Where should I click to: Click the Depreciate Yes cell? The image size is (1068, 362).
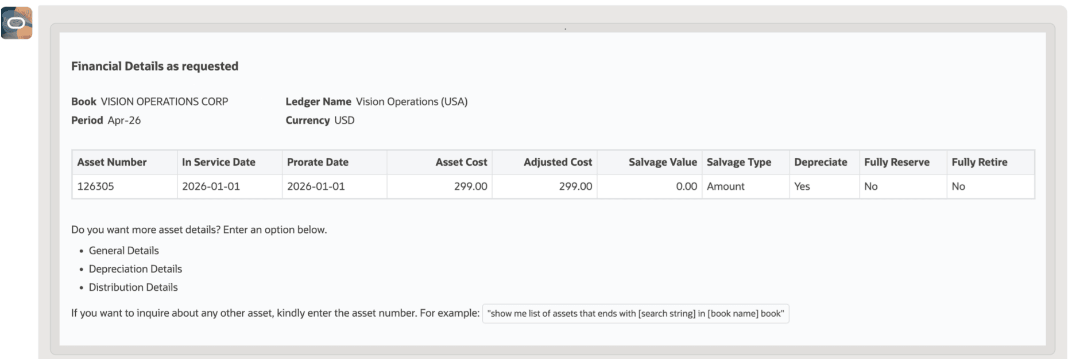pos(824,186)
